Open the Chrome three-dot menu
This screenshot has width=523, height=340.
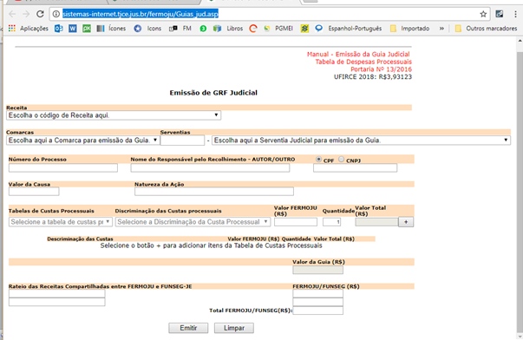515,14
